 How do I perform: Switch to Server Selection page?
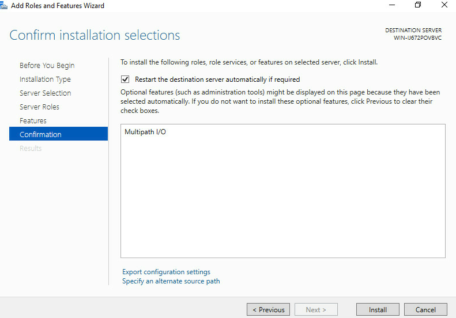tap(46, 93)
